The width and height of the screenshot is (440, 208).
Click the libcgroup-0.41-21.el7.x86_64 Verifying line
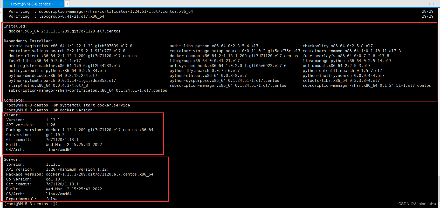tap(56, 16)
